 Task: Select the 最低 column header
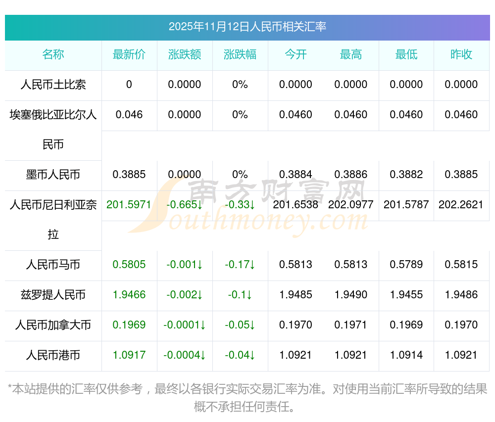[x=406, y=55]
